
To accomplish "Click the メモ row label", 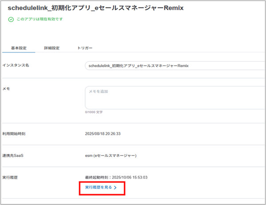I will coord(6,89).
